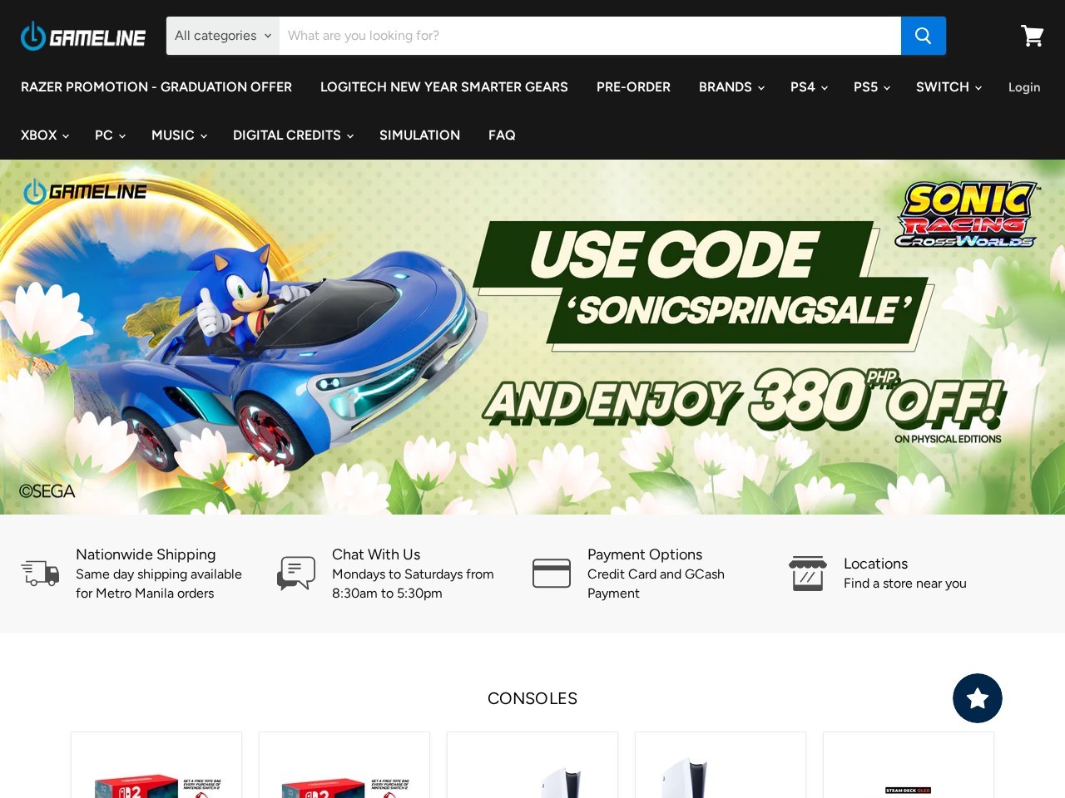Viewport: 1065px width, 798px height.
Task: Click the storefront locations icon
Action: pyautogui.click(x=808, y=573)
